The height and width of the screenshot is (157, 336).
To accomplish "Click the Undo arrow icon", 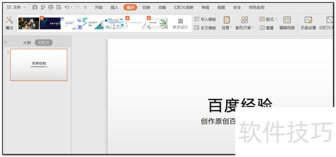I will coord(67,7).
